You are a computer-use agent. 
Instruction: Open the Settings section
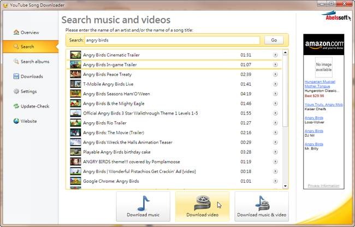25,91
